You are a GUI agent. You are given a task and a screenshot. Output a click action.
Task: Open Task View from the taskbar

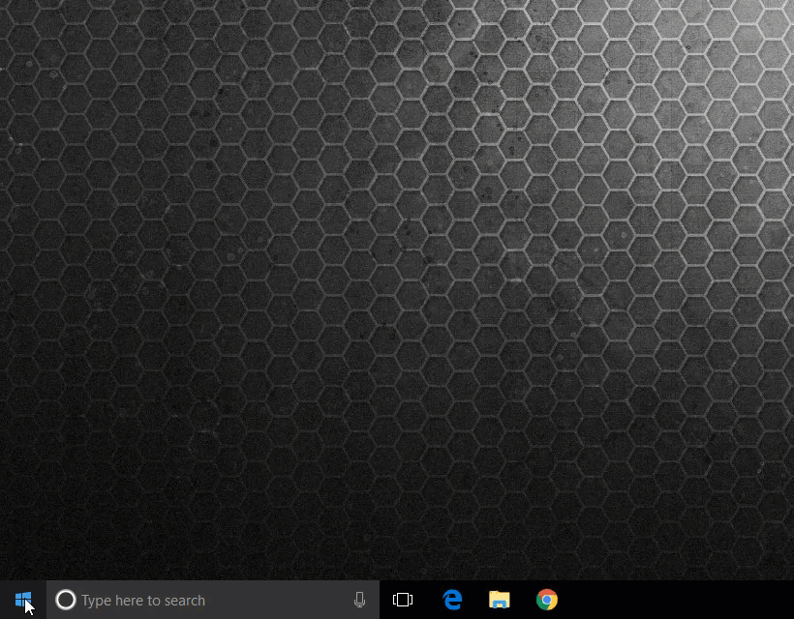(x=403, y=600)
